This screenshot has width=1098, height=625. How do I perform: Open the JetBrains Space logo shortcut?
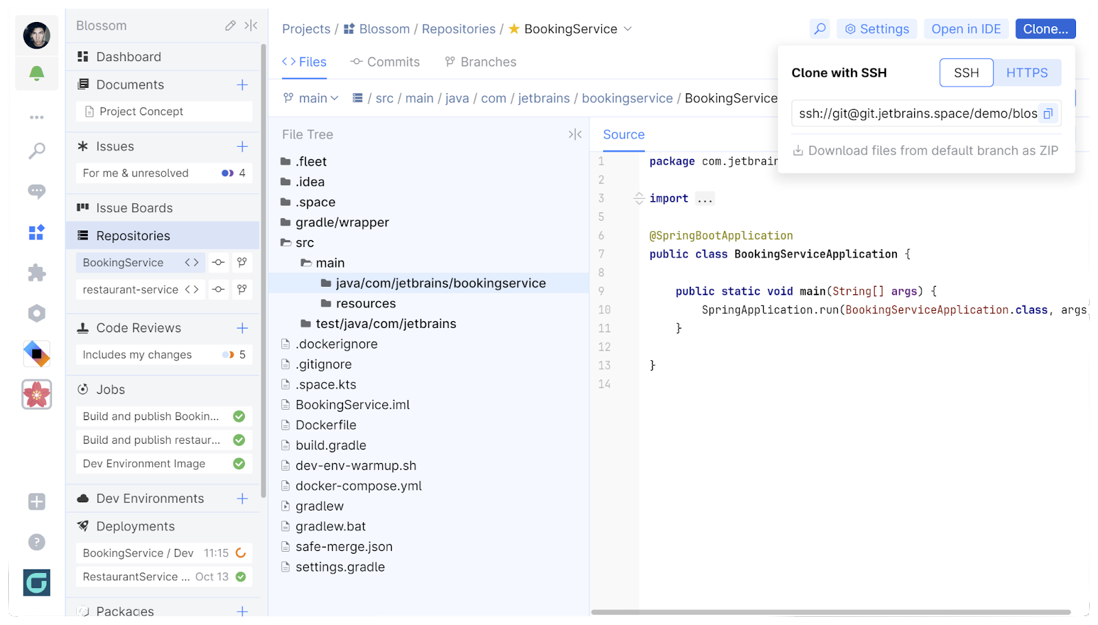click(x=36, y=354)
